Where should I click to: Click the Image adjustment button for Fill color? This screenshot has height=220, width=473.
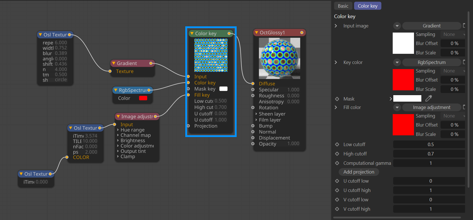pyautogui.click(x=431, y=107)
